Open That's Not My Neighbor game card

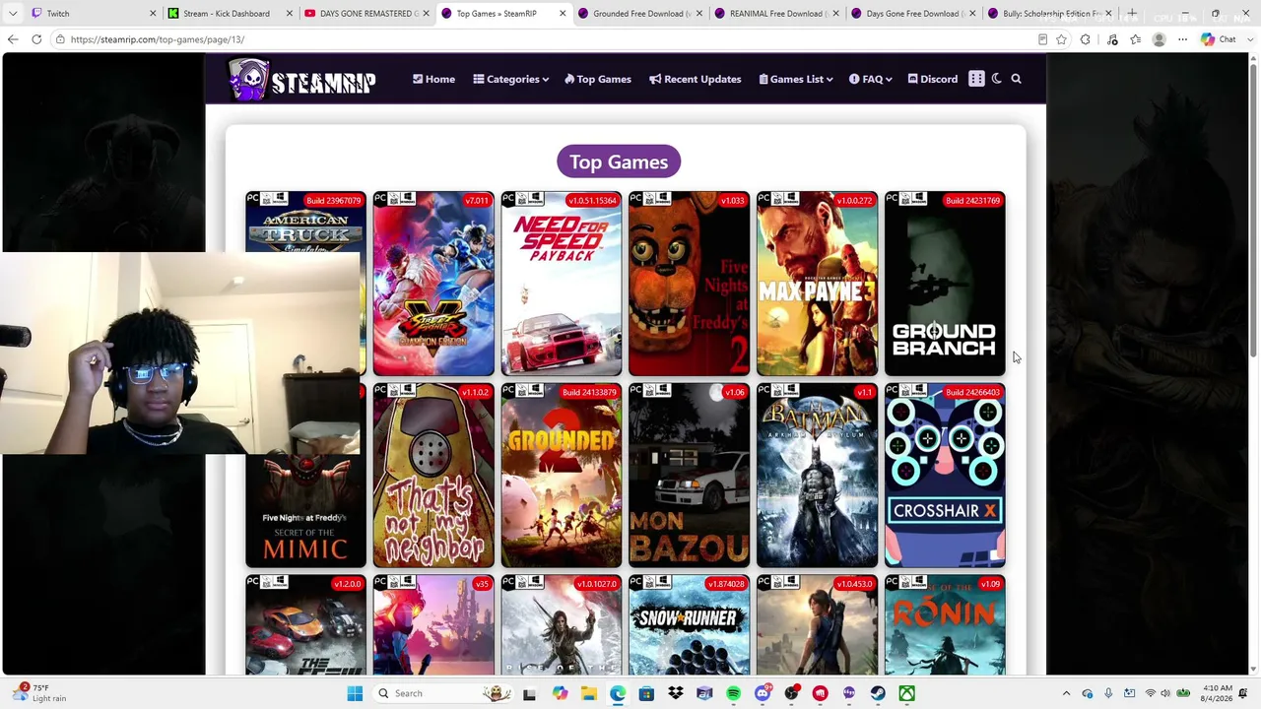433,476
